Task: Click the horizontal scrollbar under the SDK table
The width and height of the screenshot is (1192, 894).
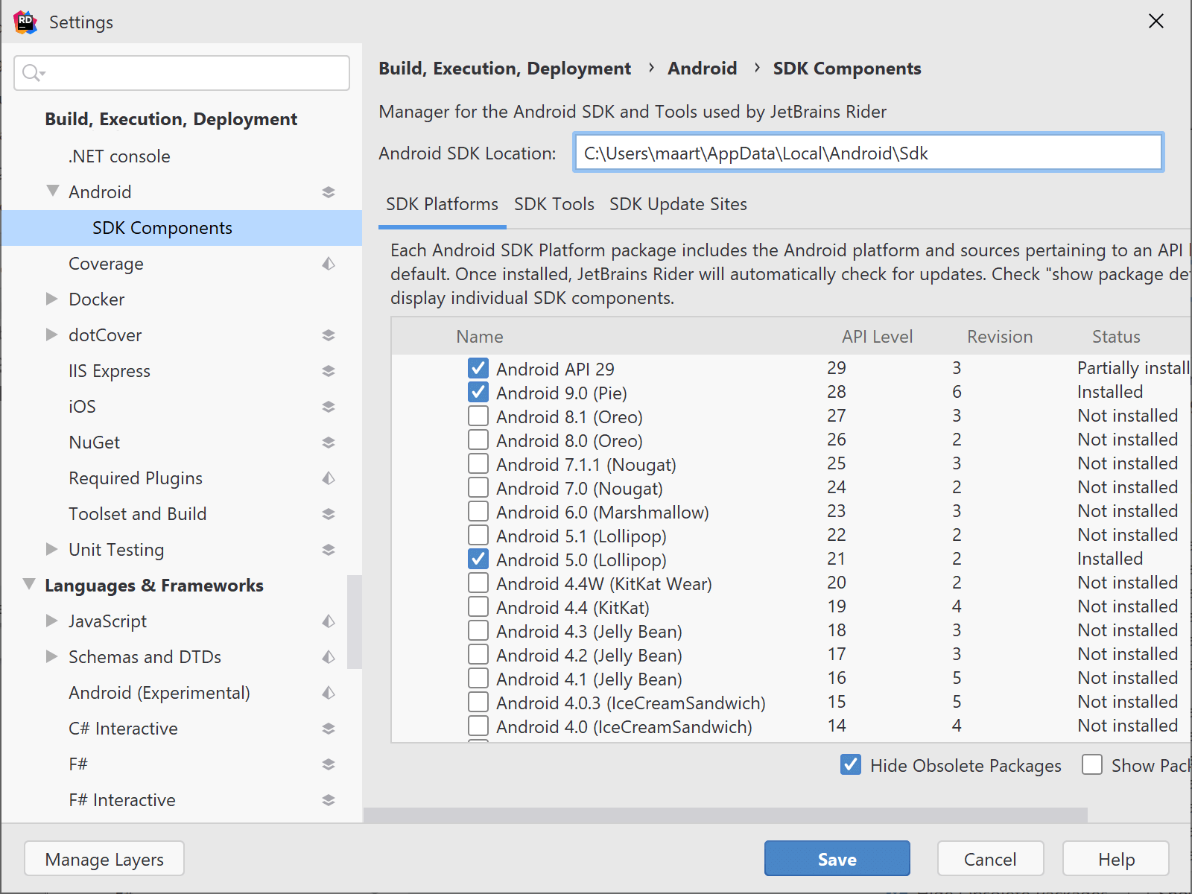Action: (725, 815)
